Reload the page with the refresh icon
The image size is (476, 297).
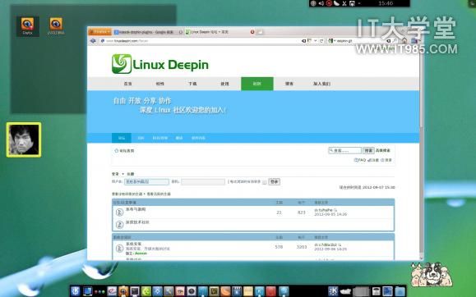coord(321,40)
